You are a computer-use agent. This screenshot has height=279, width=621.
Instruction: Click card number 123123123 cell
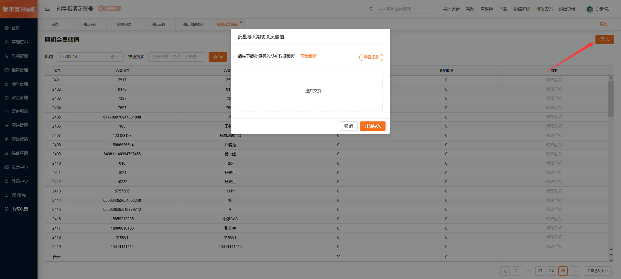tap(122, 136)
